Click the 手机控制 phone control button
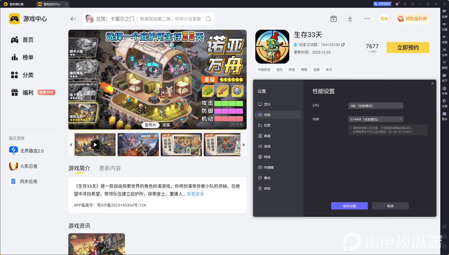This screenshot has width=449, height=255. [382, 4]
